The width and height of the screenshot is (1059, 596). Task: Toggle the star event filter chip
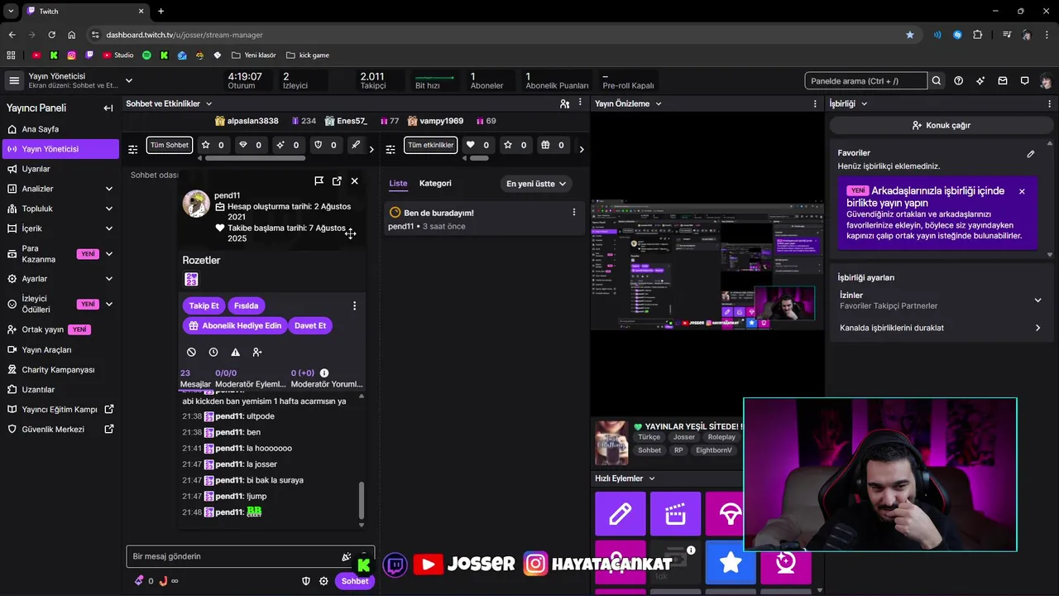click(515, 145)
